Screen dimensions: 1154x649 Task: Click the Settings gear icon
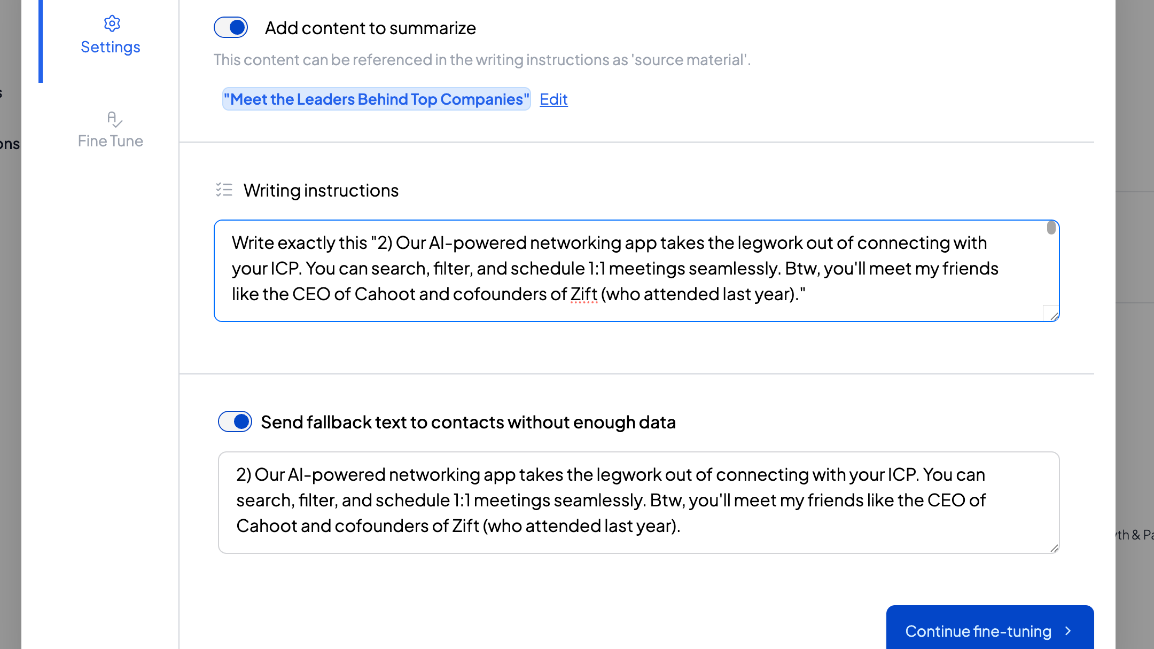click(x=112, y=24)
